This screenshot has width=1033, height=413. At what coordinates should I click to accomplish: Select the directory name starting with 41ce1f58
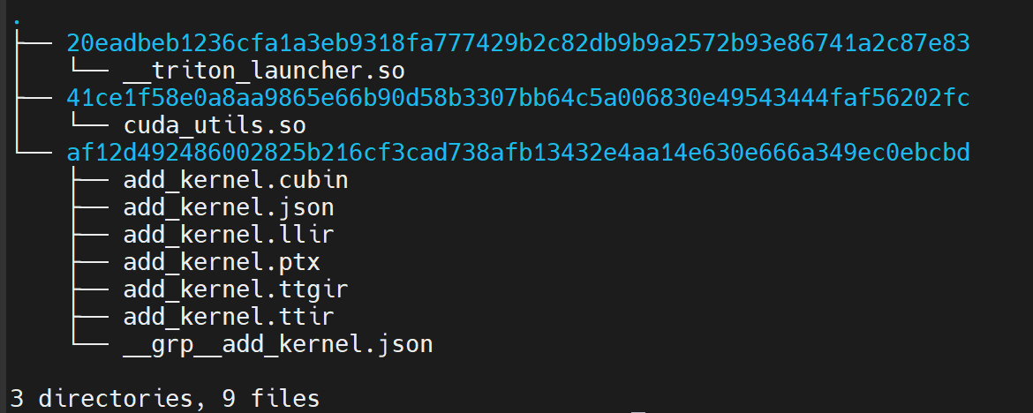click(x=517, y=98)
